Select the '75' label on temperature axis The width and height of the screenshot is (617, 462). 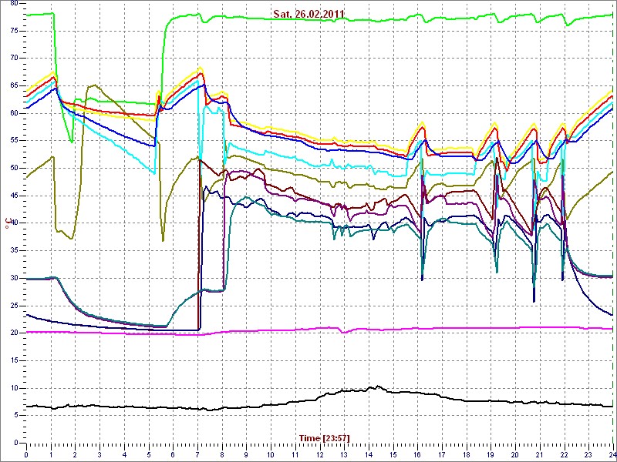[13, 31]
